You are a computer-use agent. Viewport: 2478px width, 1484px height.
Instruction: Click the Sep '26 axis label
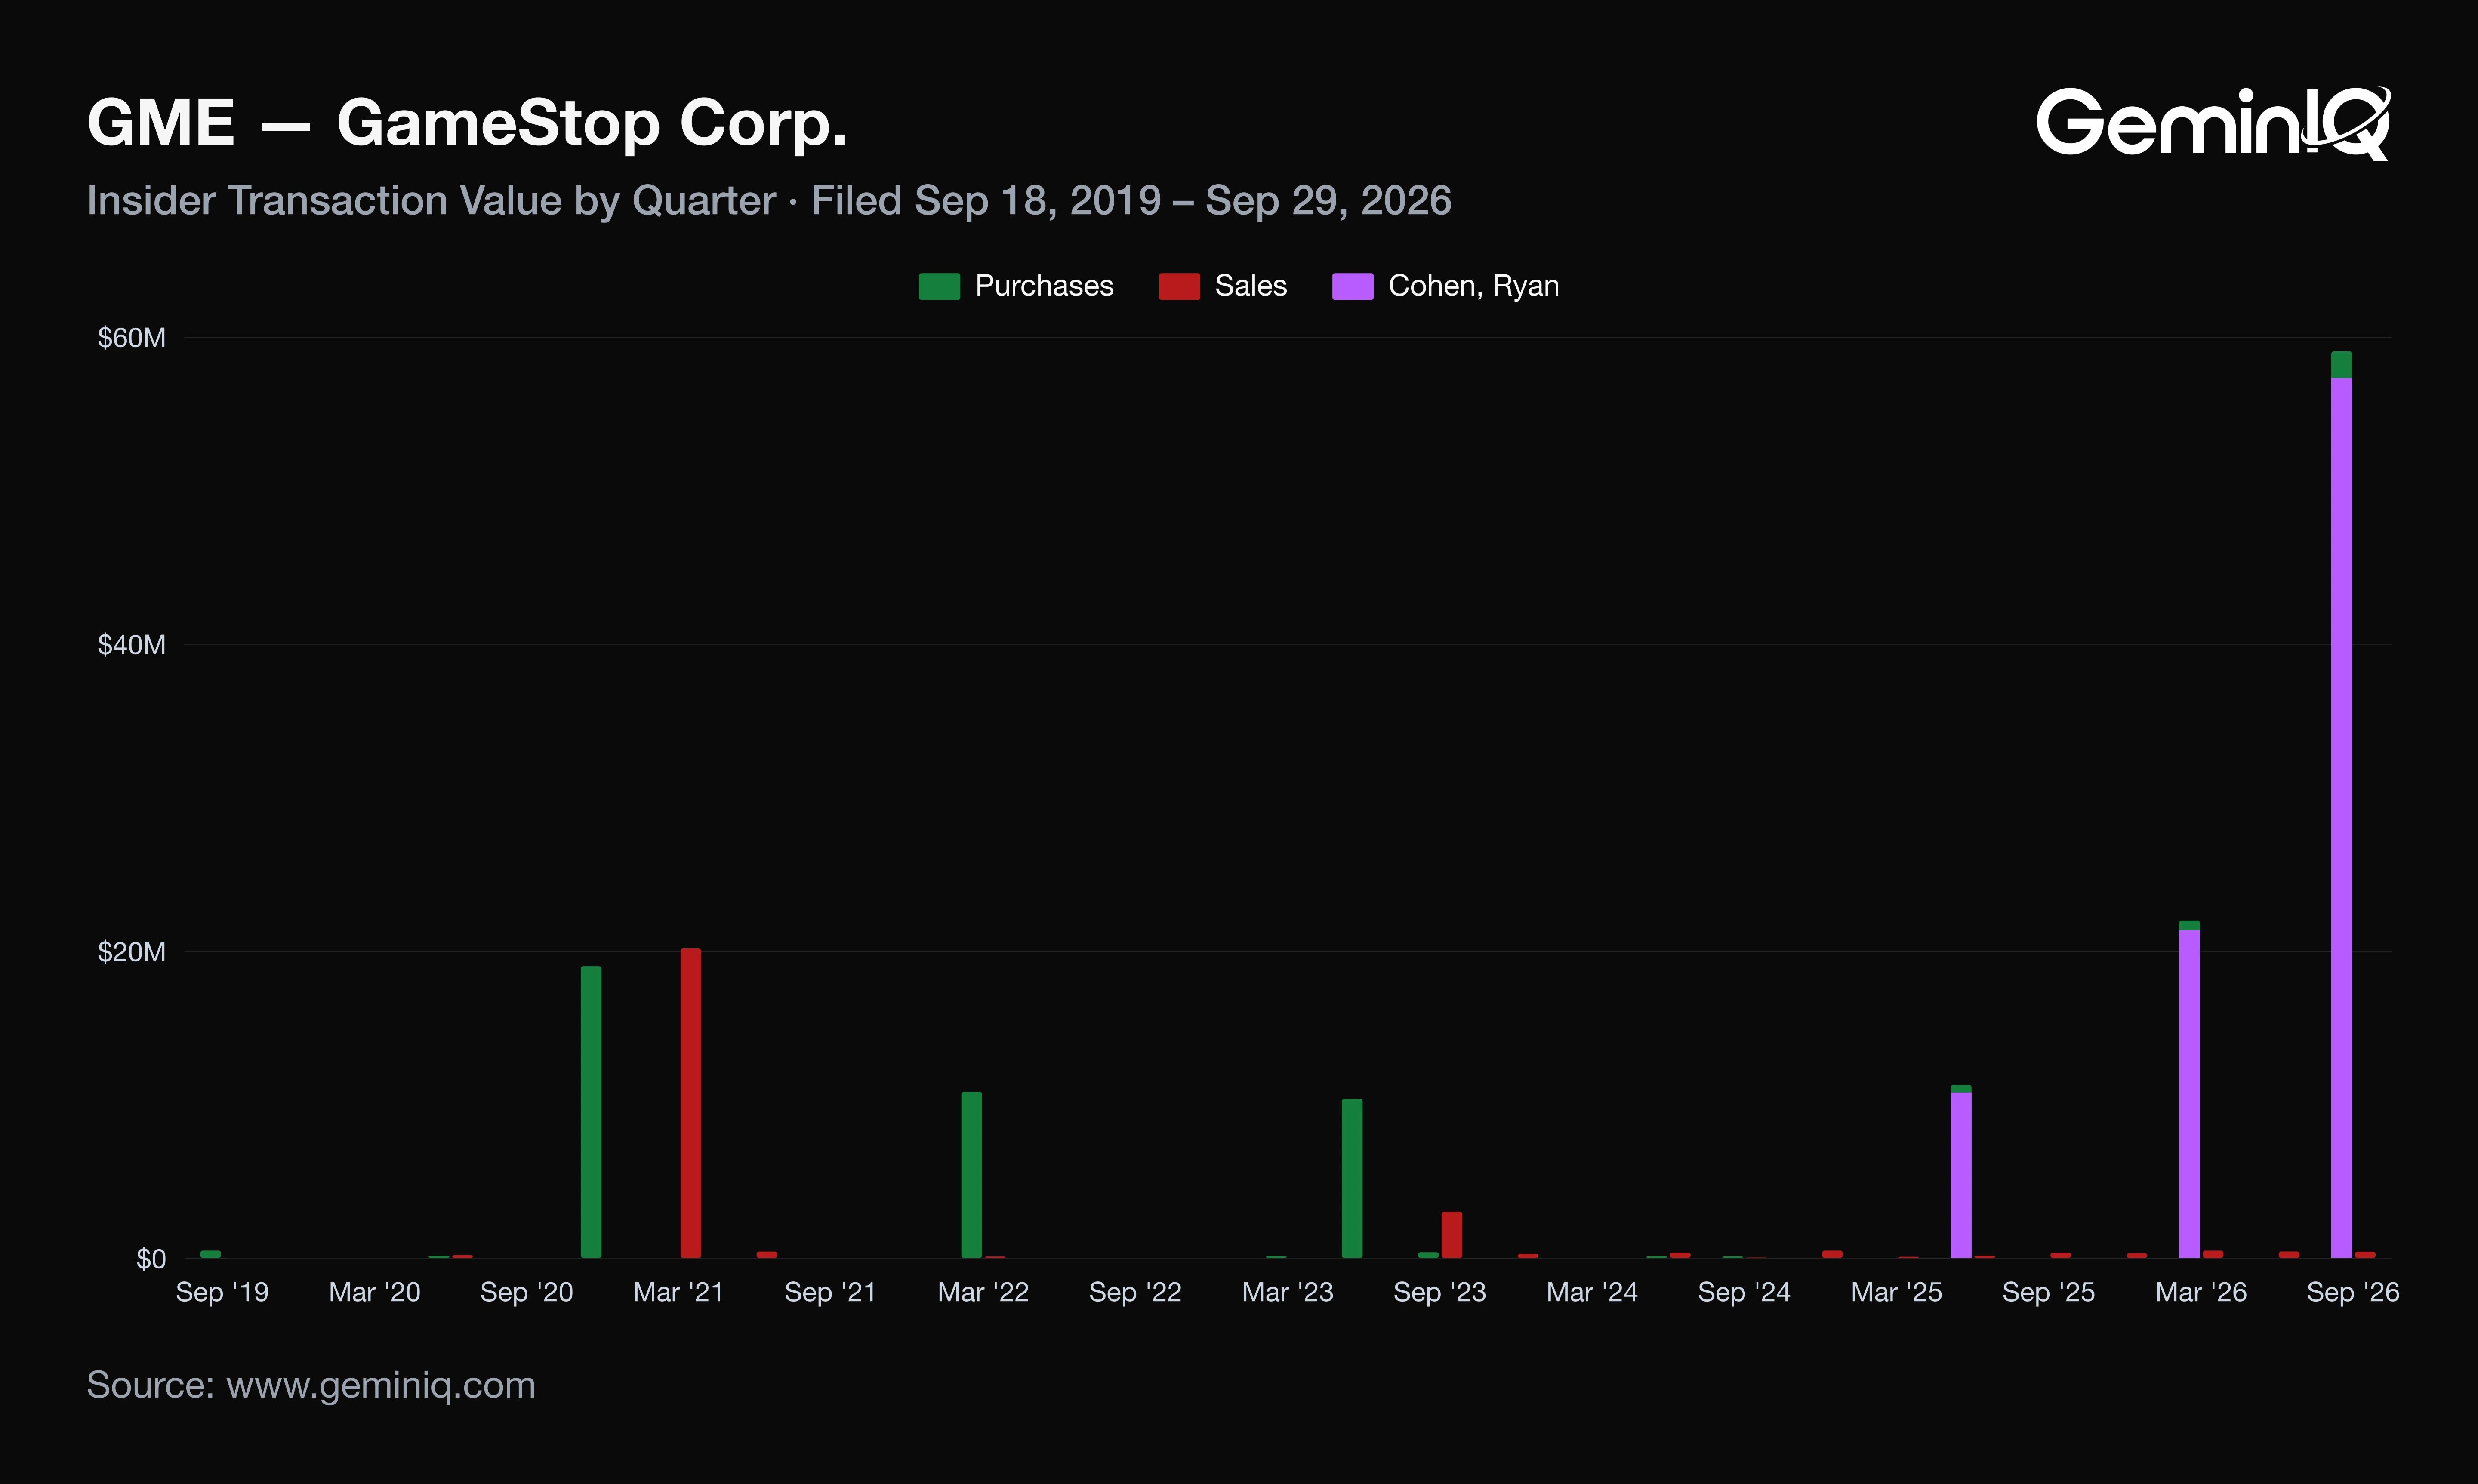coord(2353,1292)
